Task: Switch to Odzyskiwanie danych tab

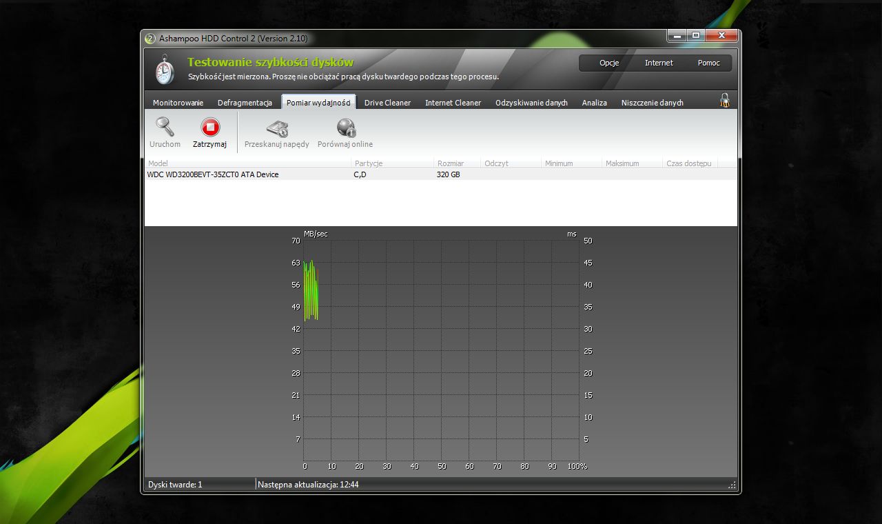Action: click(x=531, y=103)
